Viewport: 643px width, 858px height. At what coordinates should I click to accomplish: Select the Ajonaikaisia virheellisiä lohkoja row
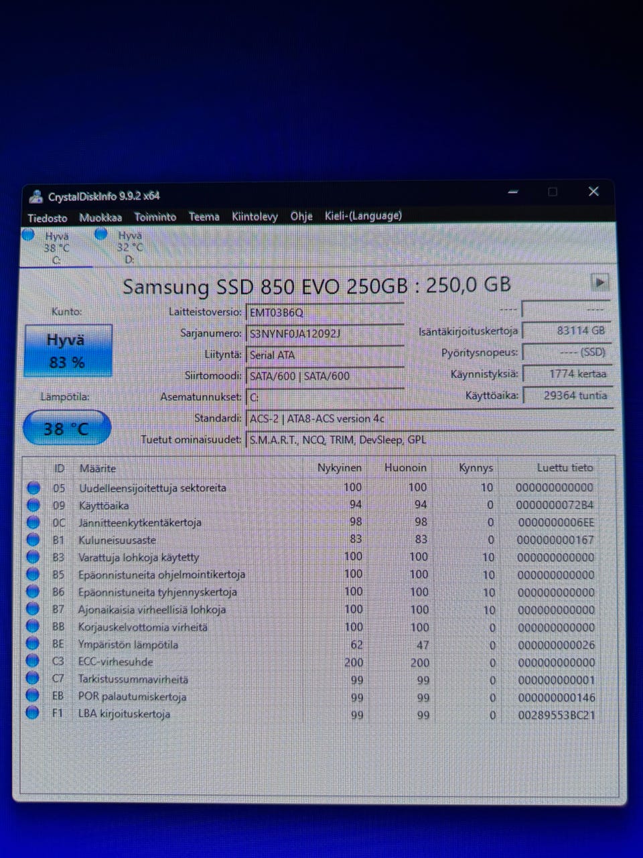(x=318, y=610)
